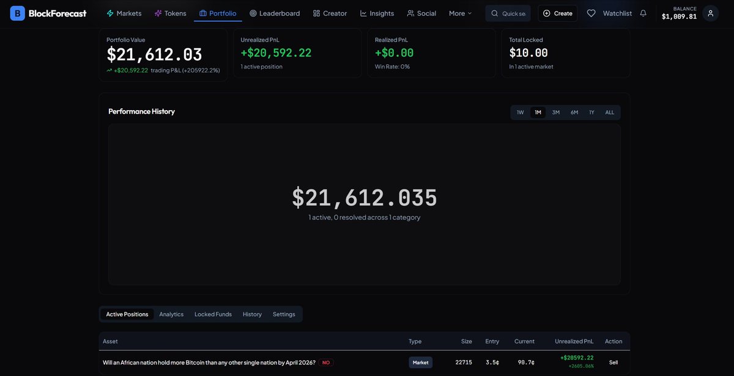Click the Sell button for the position
Screen dimensions: 734x376
coord(614,363)
